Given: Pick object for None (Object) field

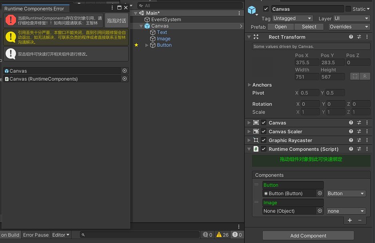Looking at the screenshot, I should 320,211.
